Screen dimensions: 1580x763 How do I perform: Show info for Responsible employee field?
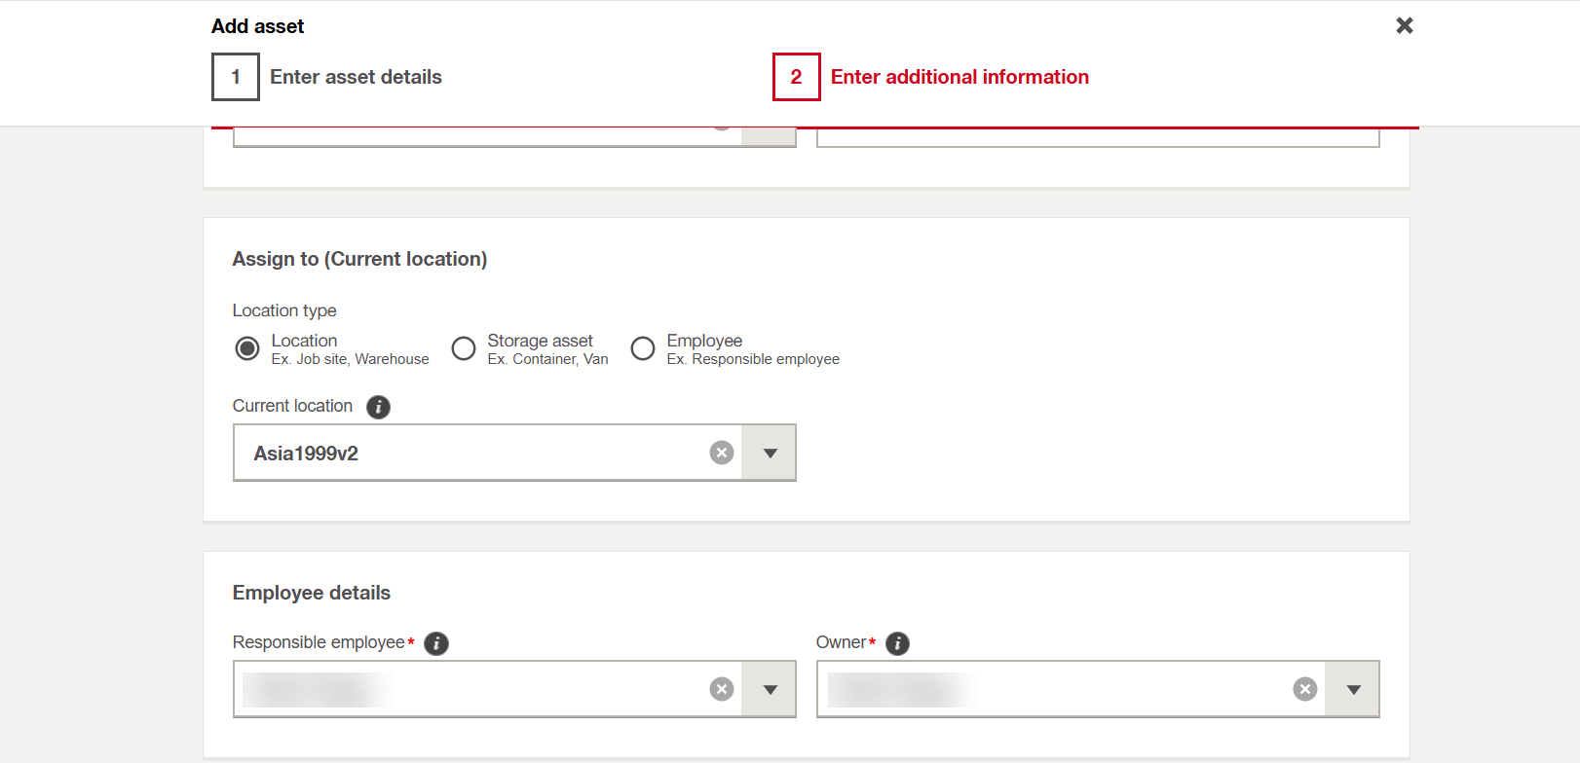tap(436, 643)
